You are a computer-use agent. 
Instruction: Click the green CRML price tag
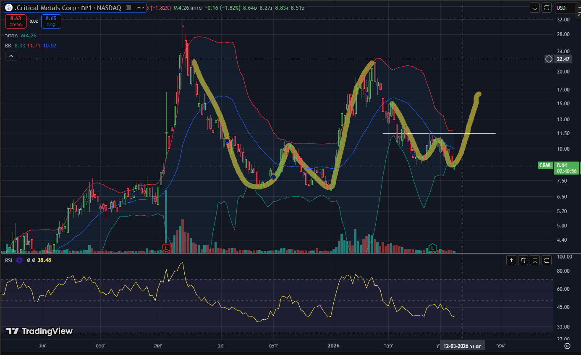(x=545, y=165)
